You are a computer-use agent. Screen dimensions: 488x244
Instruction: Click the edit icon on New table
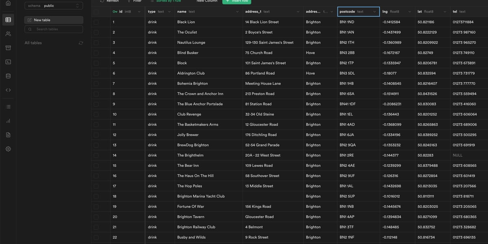click(x=30, y=20)
